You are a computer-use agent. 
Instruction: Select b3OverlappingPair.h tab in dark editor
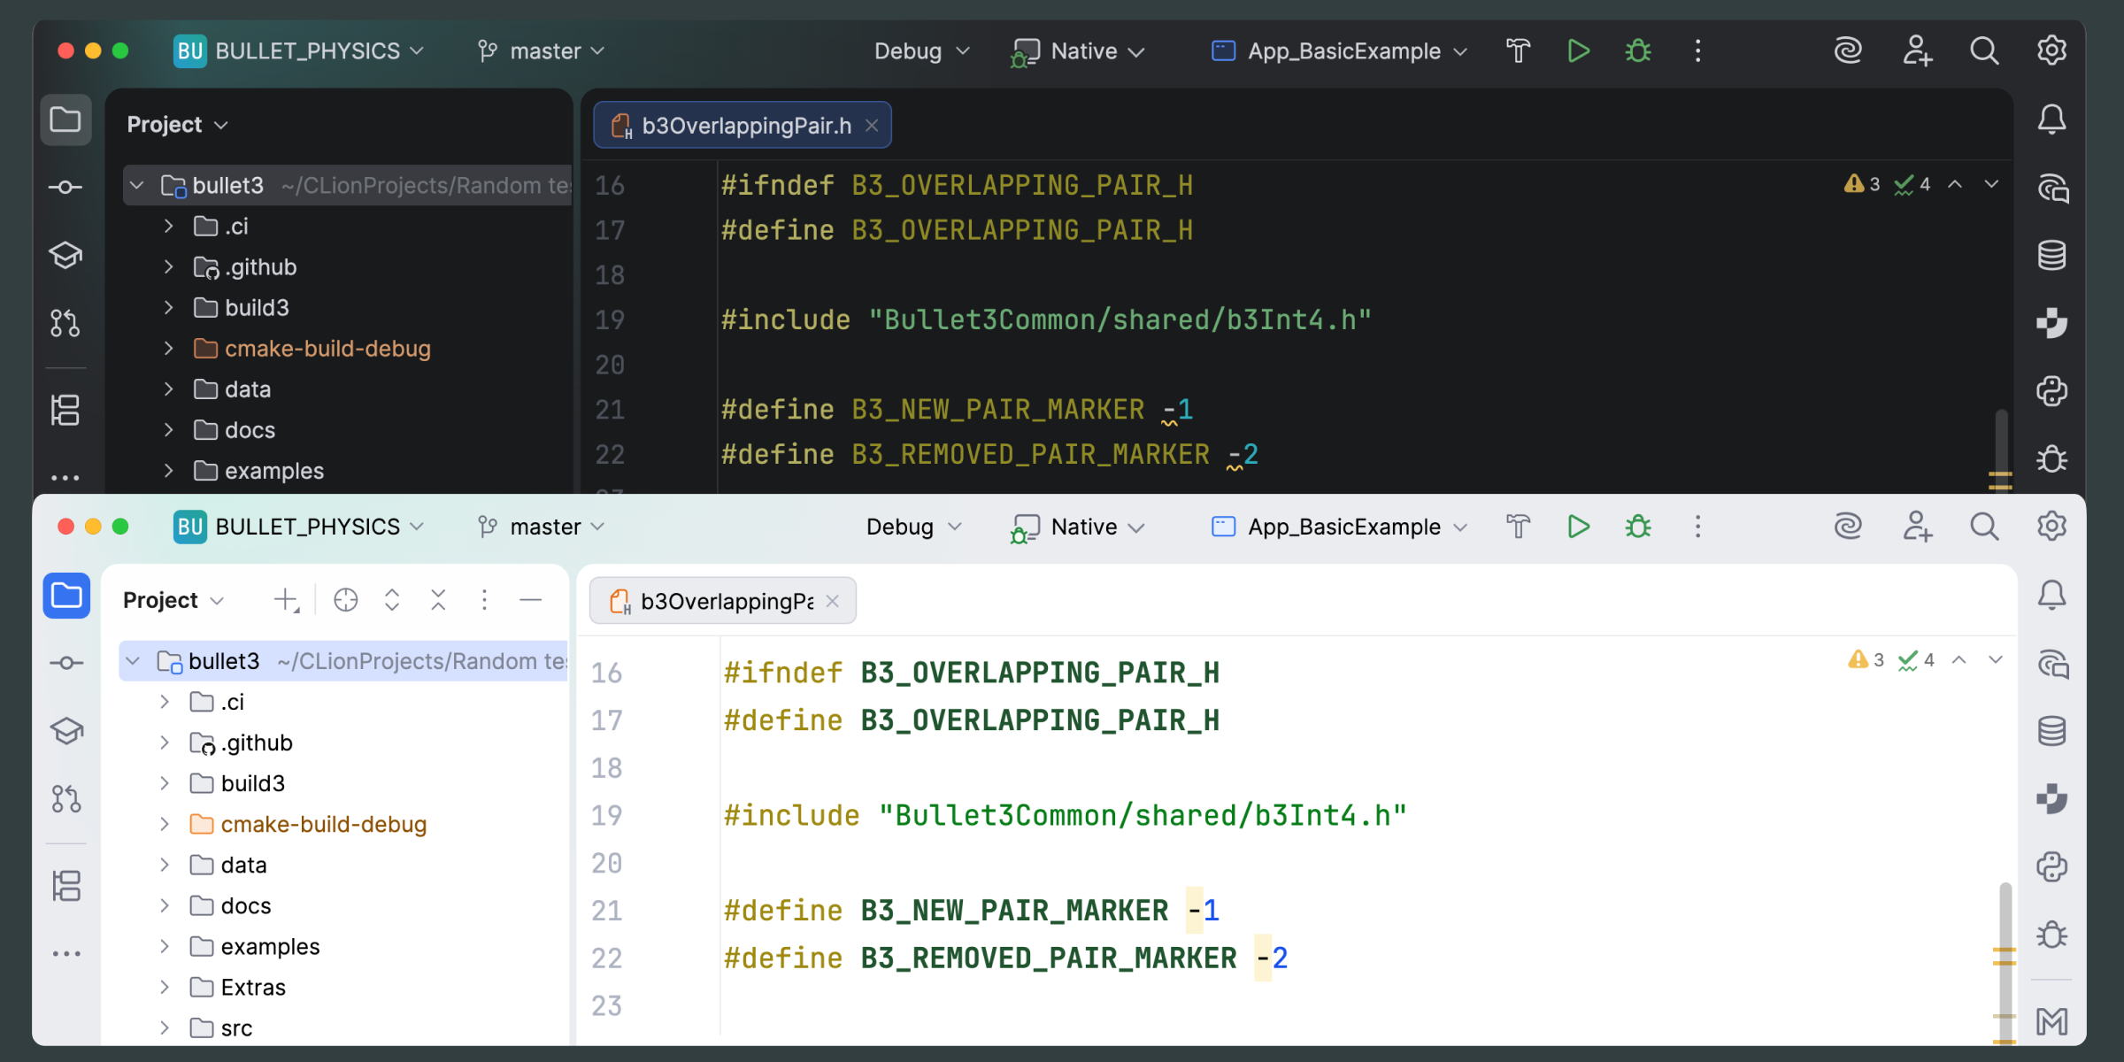coord(745,126)
